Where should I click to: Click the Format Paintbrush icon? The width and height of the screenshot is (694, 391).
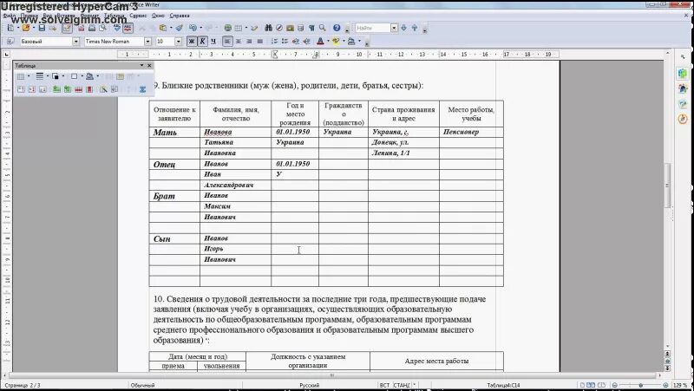coord(179,28)
